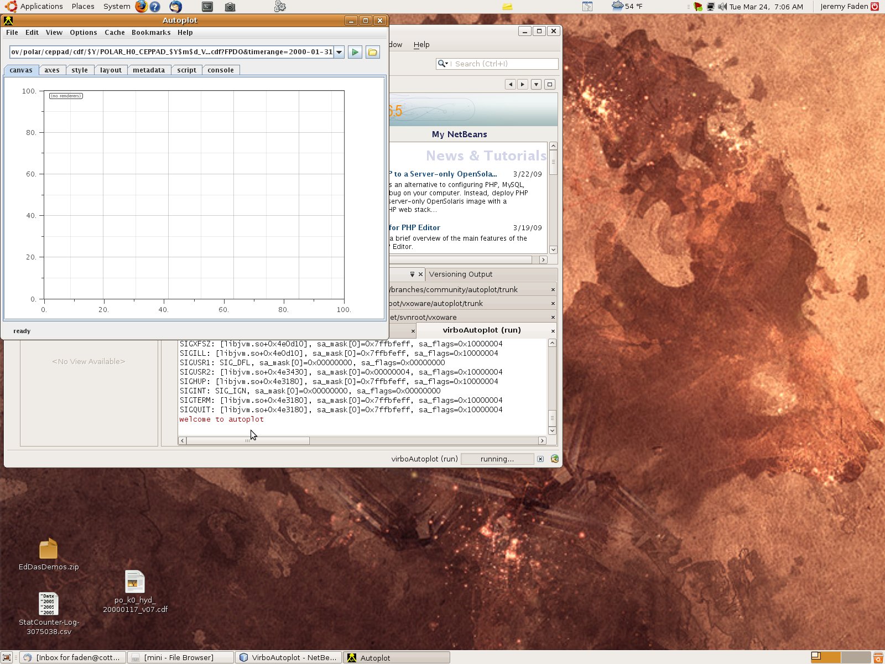Switch to the style tab in Autoplot
Image resolution: width=885 pixels, height=664 pixels.
pos(80,70)
